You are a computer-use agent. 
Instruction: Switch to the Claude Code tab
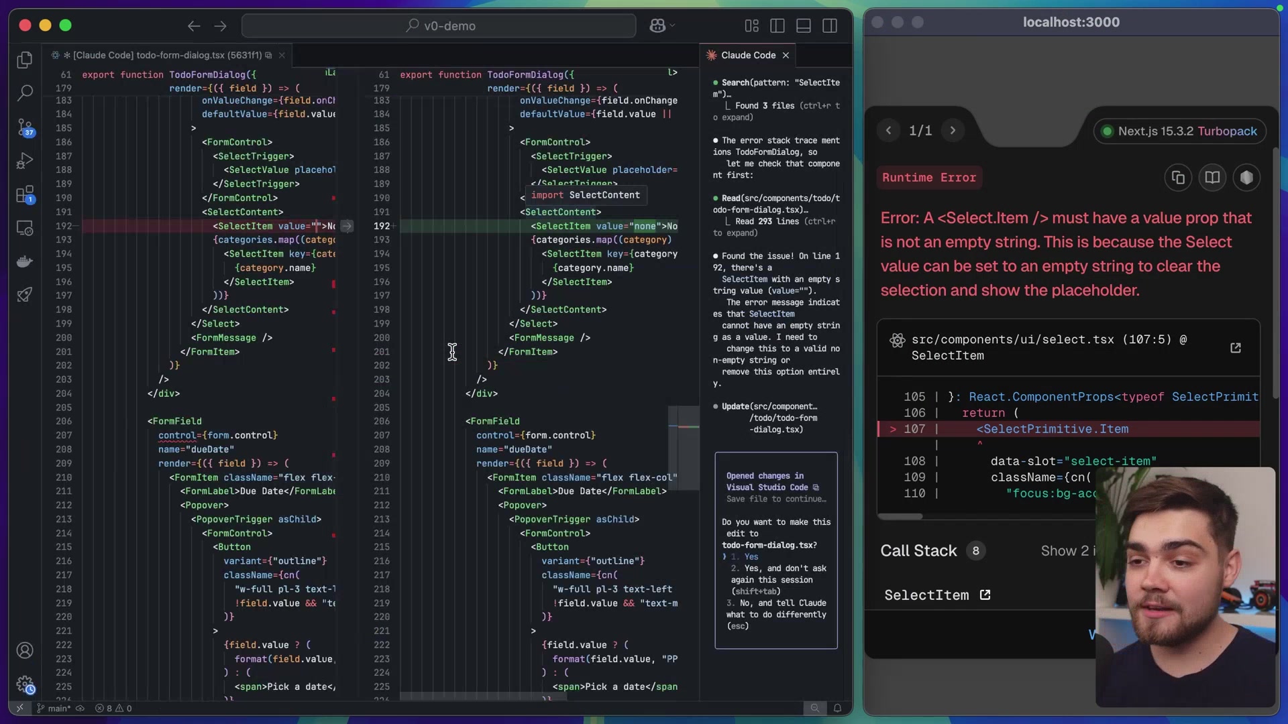747,55
